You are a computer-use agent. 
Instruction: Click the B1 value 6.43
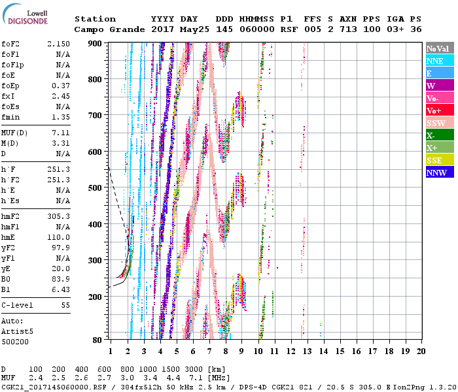61,289
